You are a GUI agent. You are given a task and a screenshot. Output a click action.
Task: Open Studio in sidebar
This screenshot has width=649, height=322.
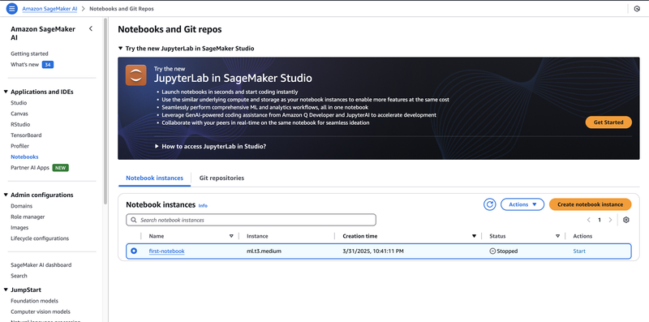[x=19, y=103]
